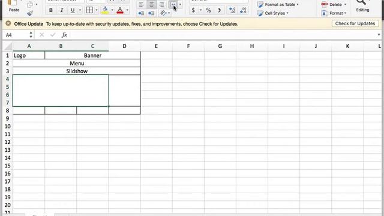The width and height of the screenshot is (384, 216).
Task: Click the Slidshow cell
Action: pyautogui.click(x=77, y=71)
